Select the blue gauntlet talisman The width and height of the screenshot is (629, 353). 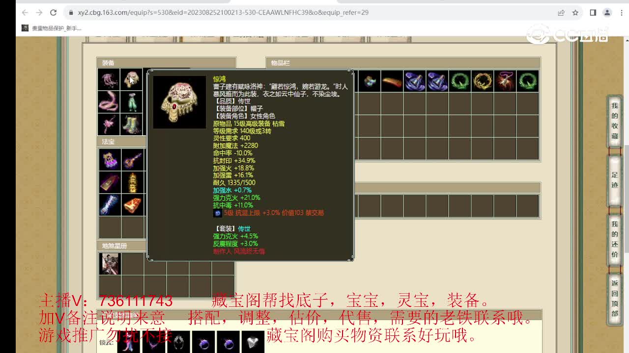pos(110,205)
